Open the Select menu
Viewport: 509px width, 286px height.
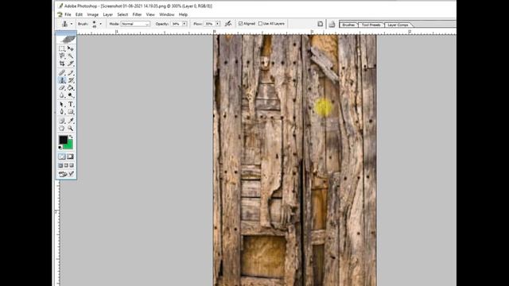click(122, 14)
